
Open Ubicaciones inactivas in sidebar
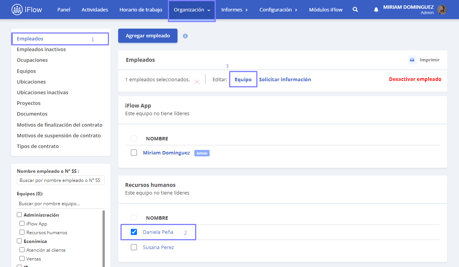coord(42,92)
